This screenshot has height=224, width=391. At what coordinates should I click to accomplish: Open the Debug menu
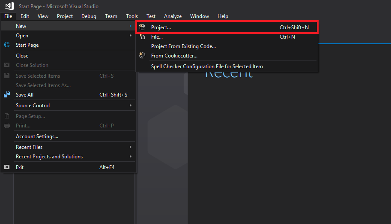(89, 16)
